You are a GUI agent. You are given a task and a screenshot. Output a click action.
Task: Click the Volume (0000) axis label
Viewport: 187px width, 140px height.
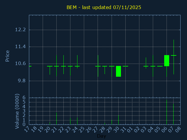click(x=17, y=111)
